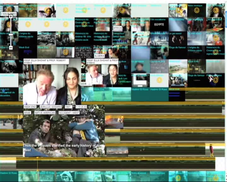Filter by the ARAB keyword tag
This screenshot has width=227, height=182.
coord(27,112)
